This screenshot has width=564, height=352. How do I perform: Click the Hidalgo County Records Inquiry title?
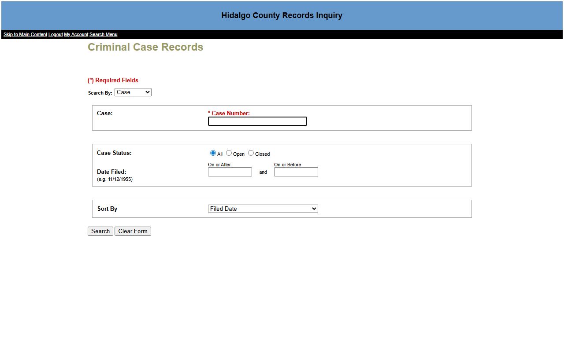[282, 15]
